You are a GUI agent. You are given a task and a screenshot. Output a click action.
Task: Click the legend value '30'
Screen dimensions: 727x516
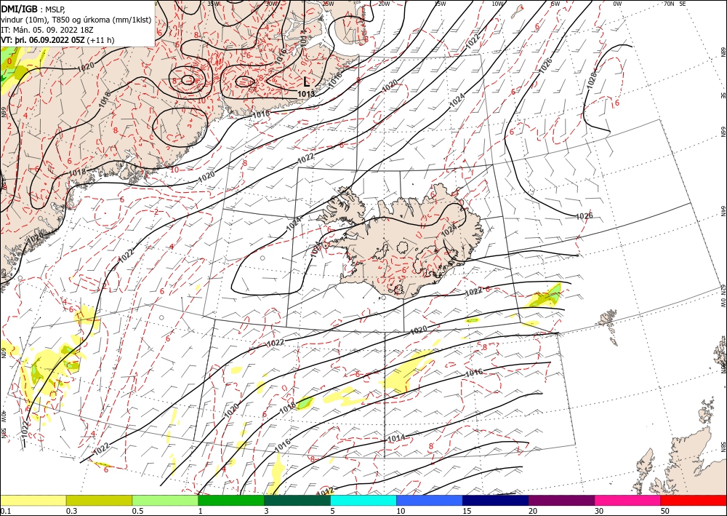coord(599,511)
